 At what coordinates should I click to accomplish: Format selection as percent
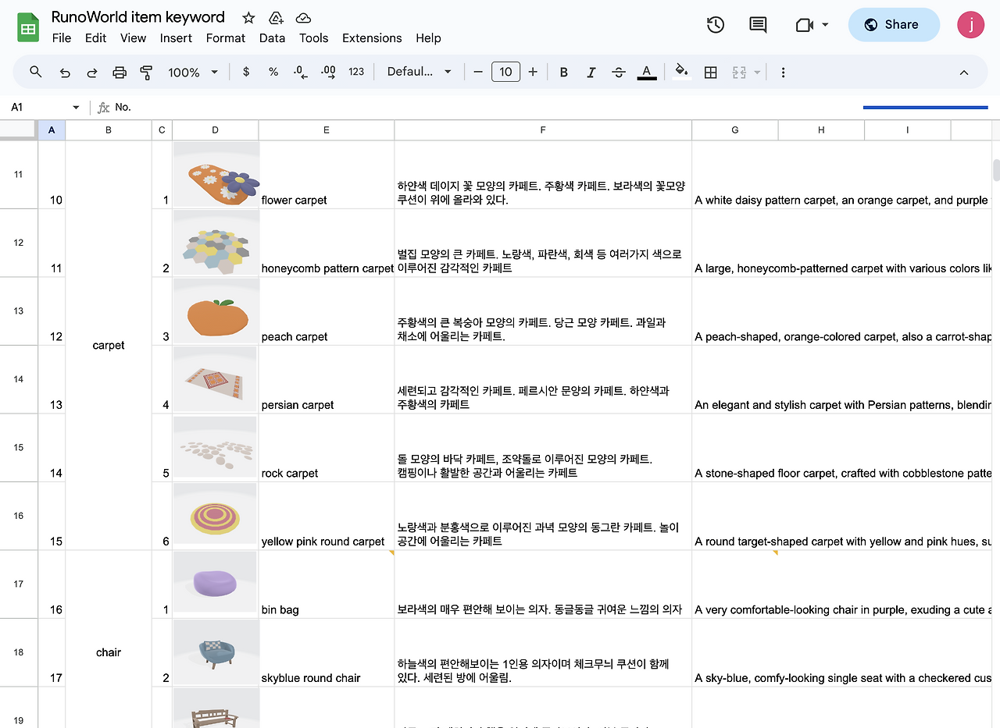pyautogui.click(x=273, y=71)
